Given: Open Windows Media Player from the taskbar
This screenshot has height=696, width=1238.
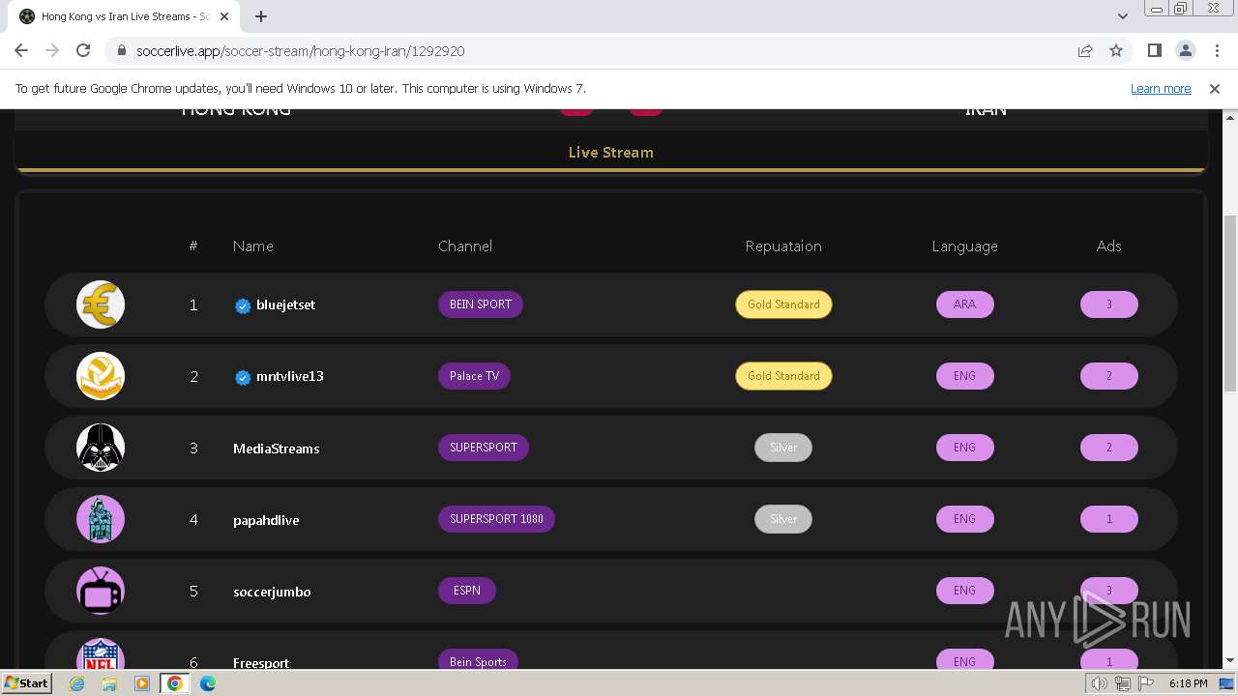Looking at the screenshot, I should pyautogui.click(x=142, y=683).
